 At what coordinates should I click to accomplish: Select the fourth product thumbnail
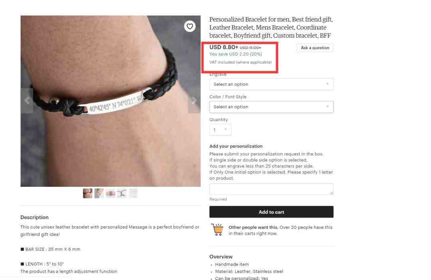click(122, 193)
